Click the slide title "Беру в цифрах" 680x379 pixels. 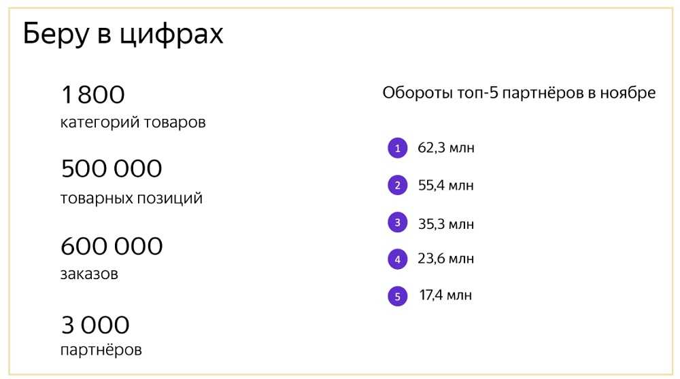(x=123, y=34)
